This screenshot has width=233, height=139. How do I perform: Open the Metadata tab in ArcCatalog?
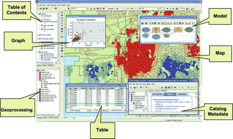pos(163,91)
